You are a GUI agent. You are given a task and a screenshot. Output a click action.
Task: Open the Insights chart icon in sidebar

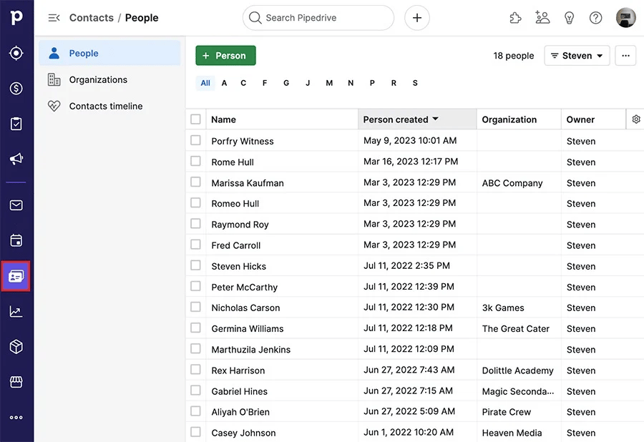tap(16, 311)
